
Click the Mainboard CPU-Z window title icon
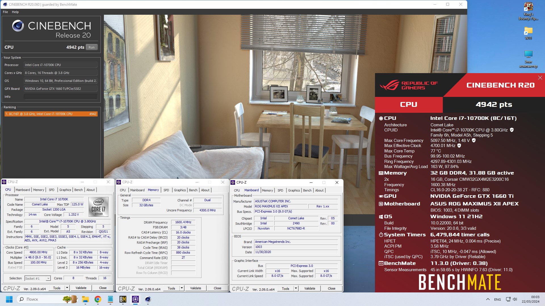(233, 182)
